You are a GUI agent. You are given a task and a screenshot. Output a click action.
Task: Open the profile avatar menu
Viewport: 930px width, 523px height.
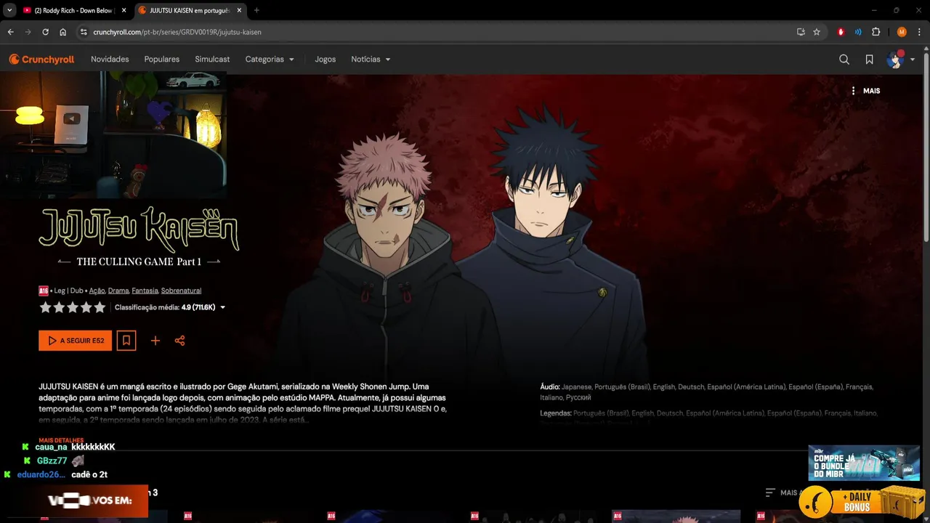pyautogui.click(x=895, y=60)
